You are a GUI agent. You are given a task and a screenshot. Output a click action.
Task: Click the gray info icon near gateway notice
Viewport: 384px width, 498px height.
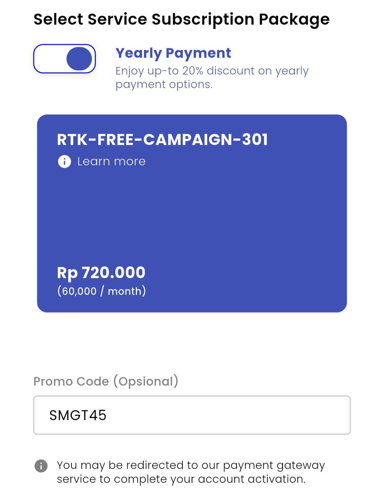tap(41, 466)
